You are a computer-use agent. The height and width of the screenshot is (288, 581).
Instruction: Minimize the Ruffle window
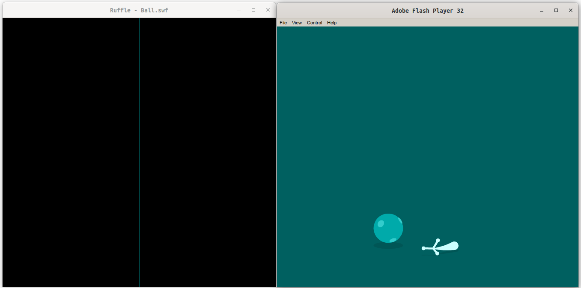[238, 10]
